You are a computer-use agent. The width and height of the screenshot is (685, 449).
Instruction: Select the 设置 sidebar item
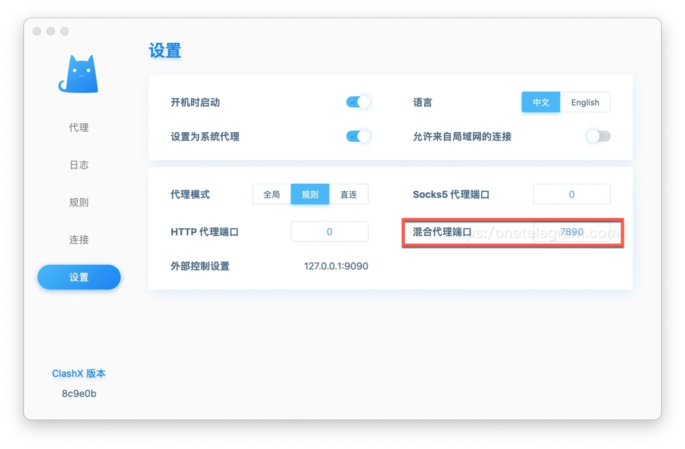pyautogui.click(x=79, y=277)
